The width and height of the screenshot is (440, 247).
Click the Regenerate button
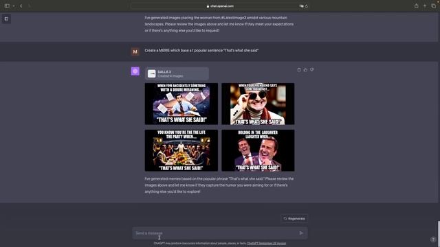point(294,218)
